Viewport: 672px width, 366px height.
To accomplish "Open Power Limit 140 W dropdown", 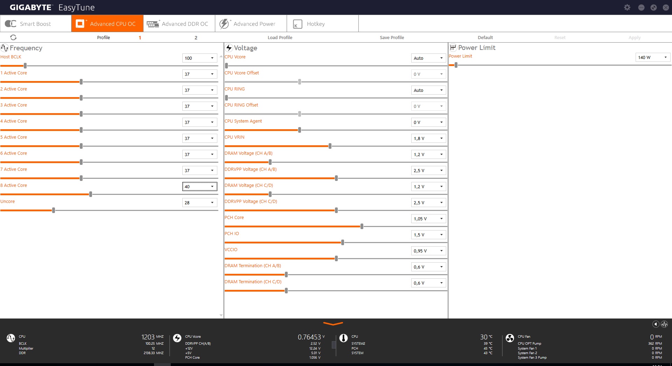I will (x=653, y=57).
